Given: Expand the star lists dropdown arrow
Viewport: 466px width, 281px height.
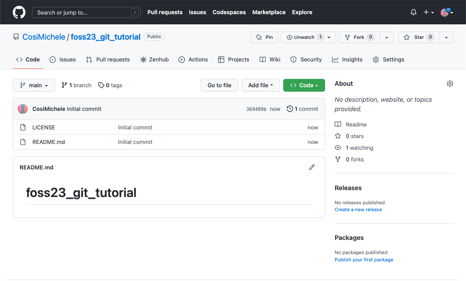Looking at the screenshot, I should pyautogui.click(x=446, y=37).
